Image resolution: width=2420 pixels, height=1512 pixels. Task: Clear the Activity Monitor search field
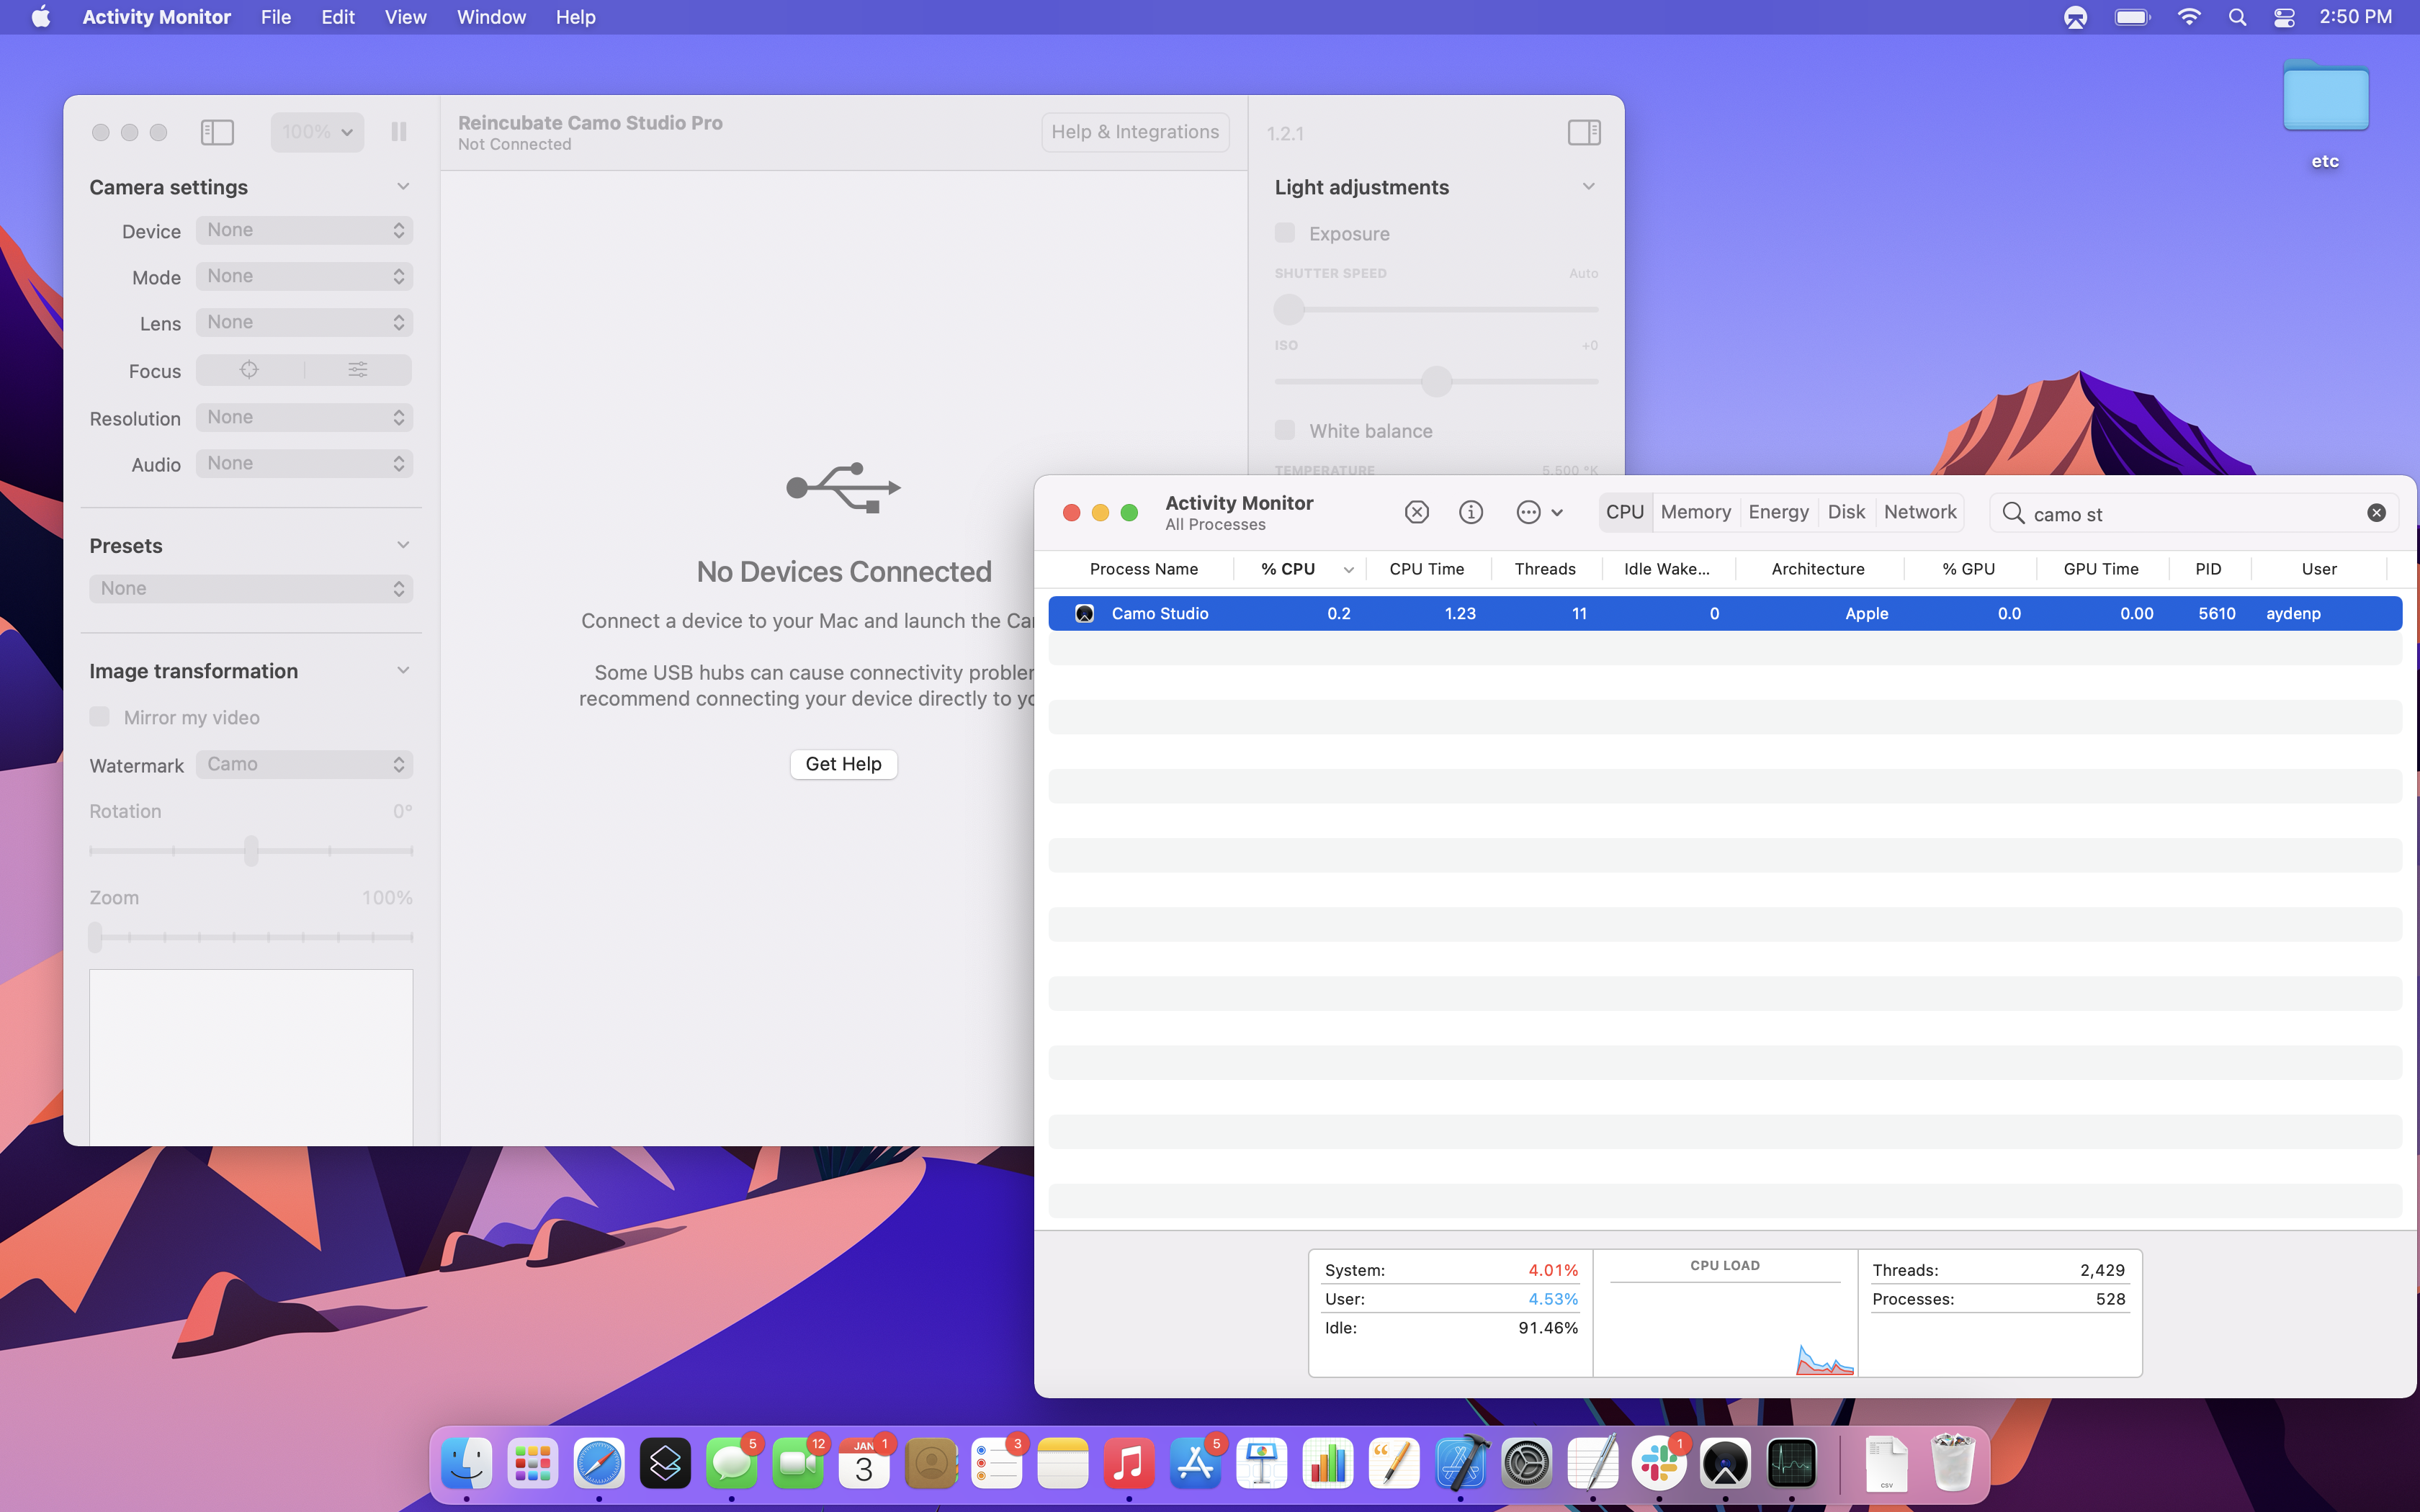pyautogui.click(x=2376, y=513)
